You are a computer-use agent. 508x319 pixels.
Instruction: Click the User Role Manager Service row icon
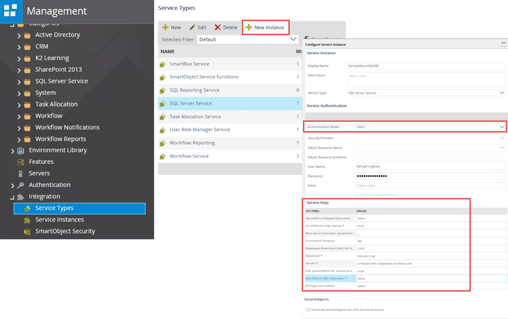(x=163, y=130)
